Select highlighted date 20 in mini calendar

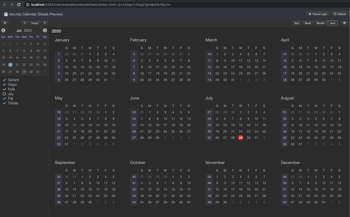10,65
